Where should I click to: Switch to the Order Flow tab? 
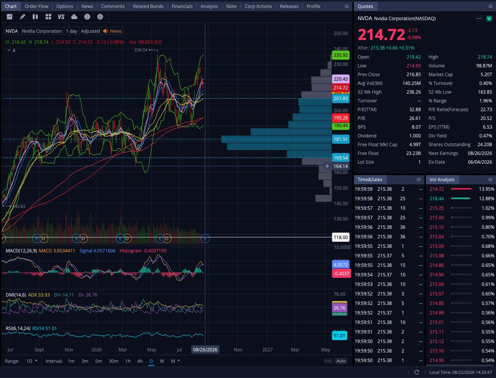coord(37,6)
